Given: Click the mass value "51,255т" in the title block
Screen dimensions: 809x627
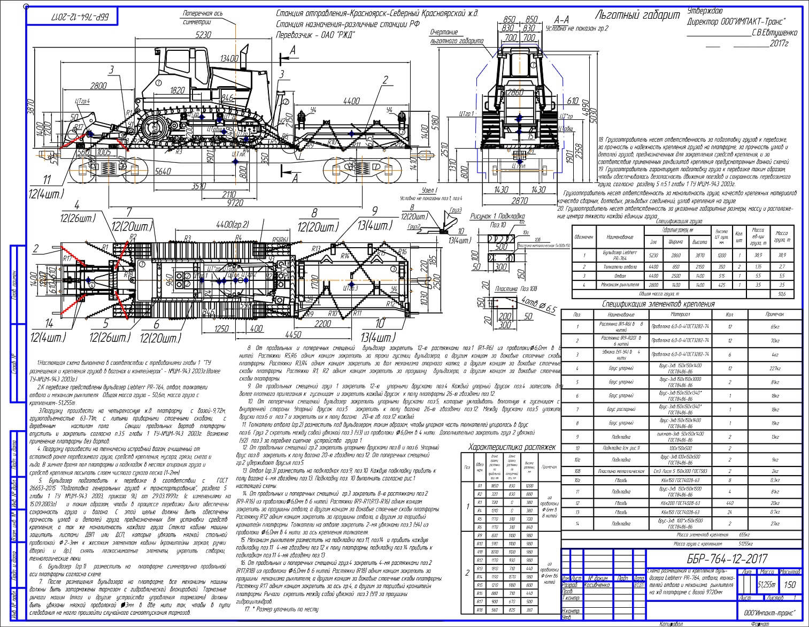Looking at the screenshot, I should pyautogui.click(x=766, y=585).
